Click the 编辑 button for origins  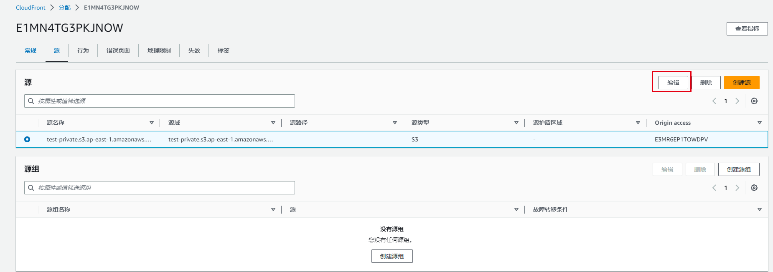[x=673, y=83]
